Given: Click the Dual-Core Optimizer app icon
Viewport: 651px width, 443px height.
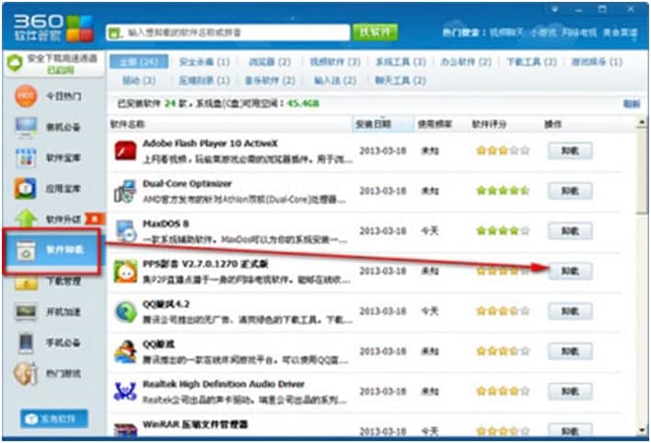Looking at the screenshot, I should coord(125,191).
